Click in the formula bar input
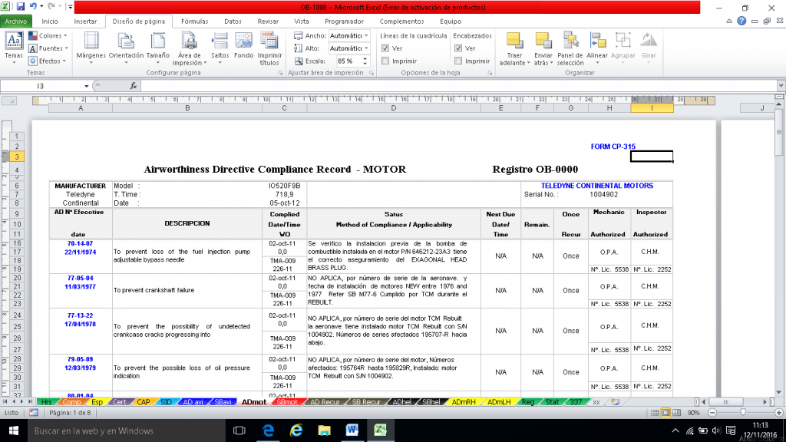This screenshot has height=442, width=786. coord(458,86)
